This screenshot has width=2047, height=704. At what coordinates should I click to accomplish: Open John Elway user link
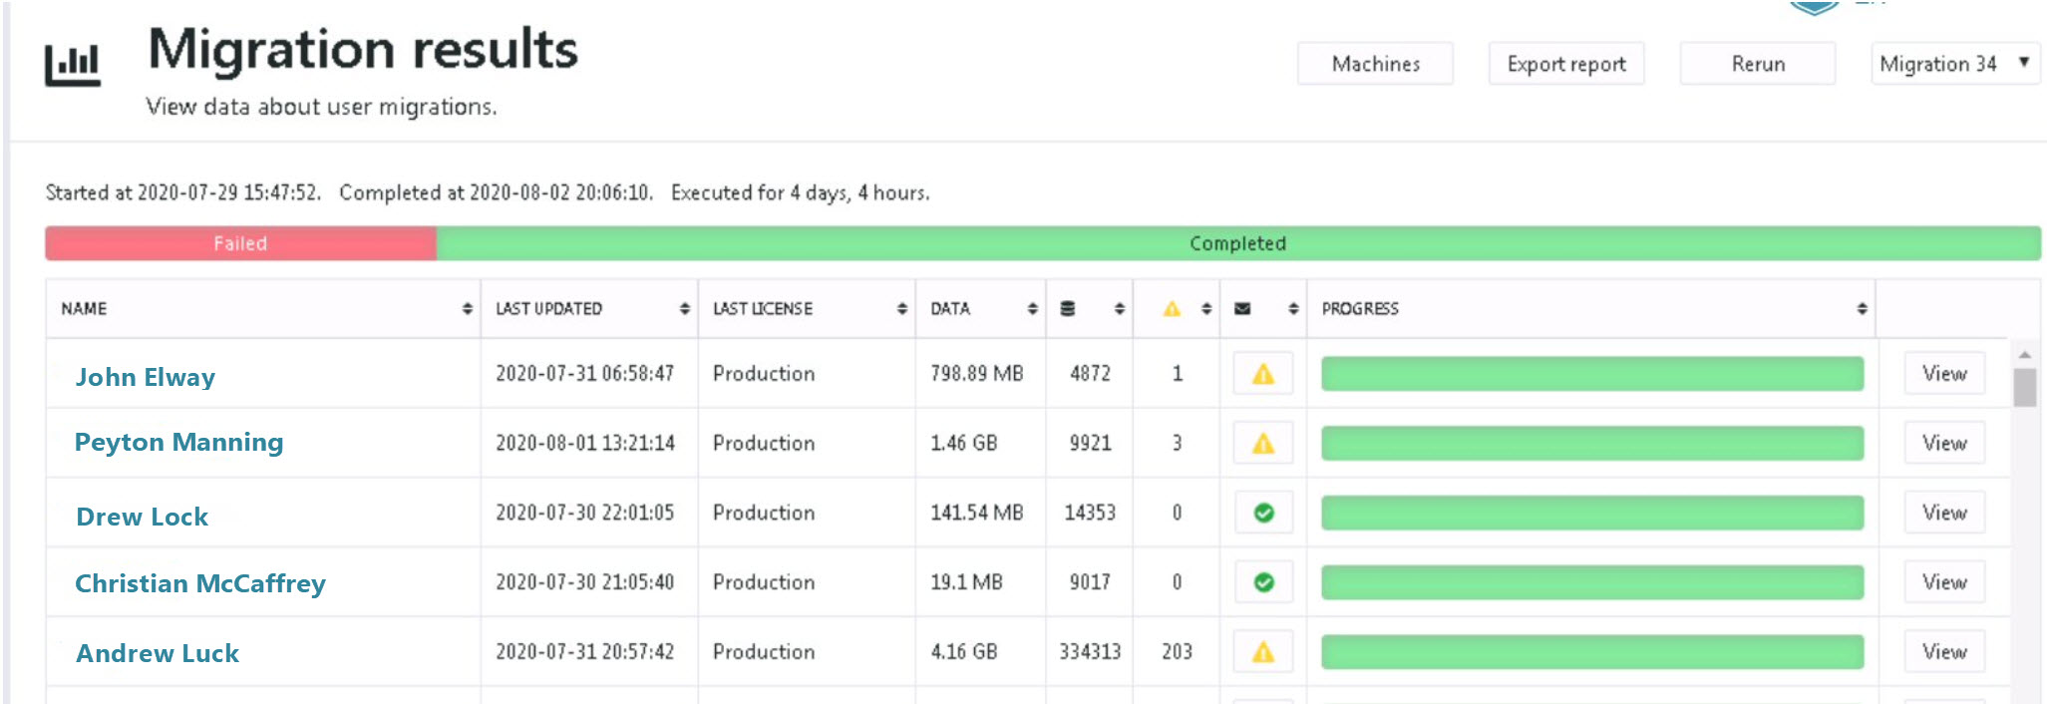coord(146,377)
